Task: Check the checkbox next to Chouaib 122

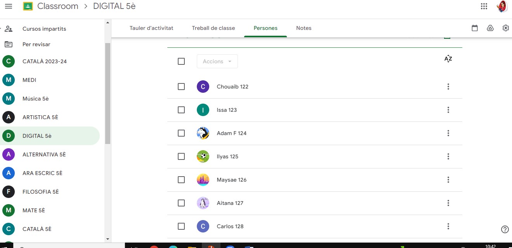Action: 181,87
